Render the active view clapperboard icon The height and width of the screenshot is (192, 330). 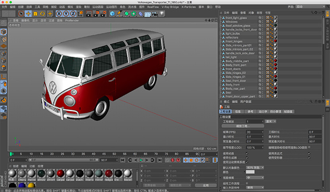(89, 14)
